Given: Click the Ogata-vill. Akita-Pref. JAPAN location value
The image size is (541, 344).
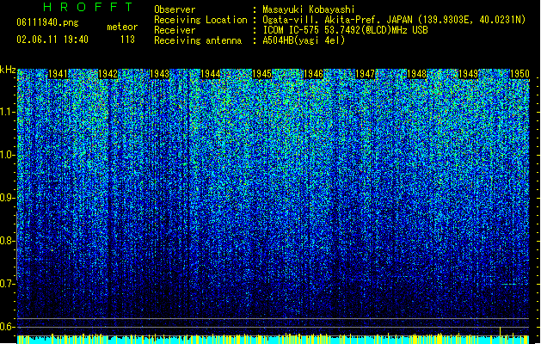Looking at the screenshot, I should (394, 20).
